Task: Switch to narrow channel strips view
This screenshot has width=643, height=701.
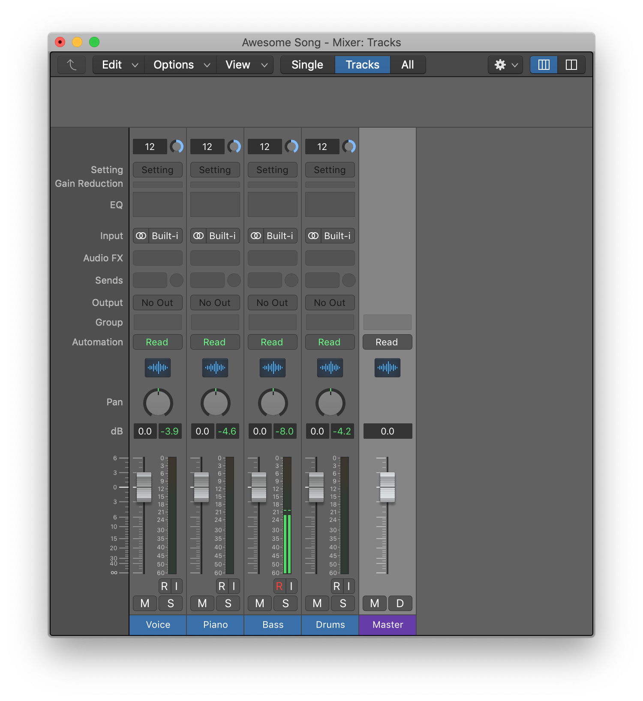Action: [x=544, y=65]
